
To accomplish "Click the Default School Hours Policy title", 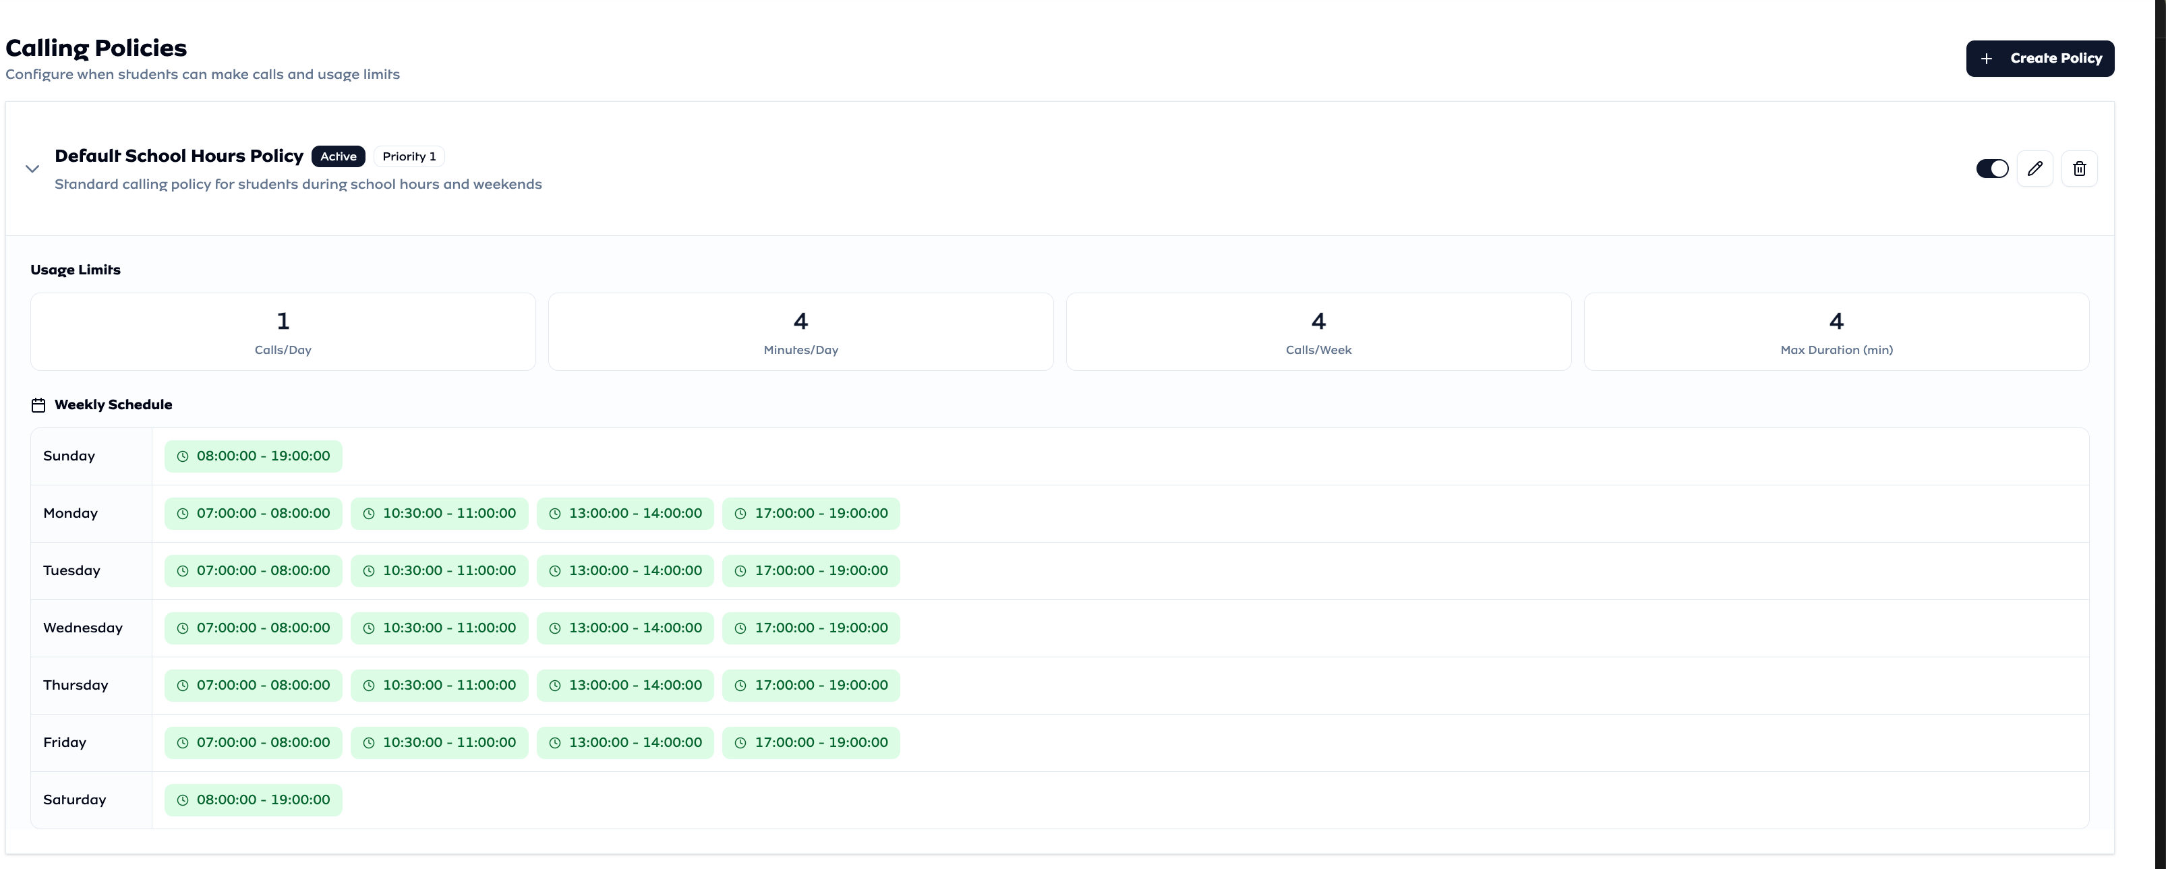I will 179,156.
